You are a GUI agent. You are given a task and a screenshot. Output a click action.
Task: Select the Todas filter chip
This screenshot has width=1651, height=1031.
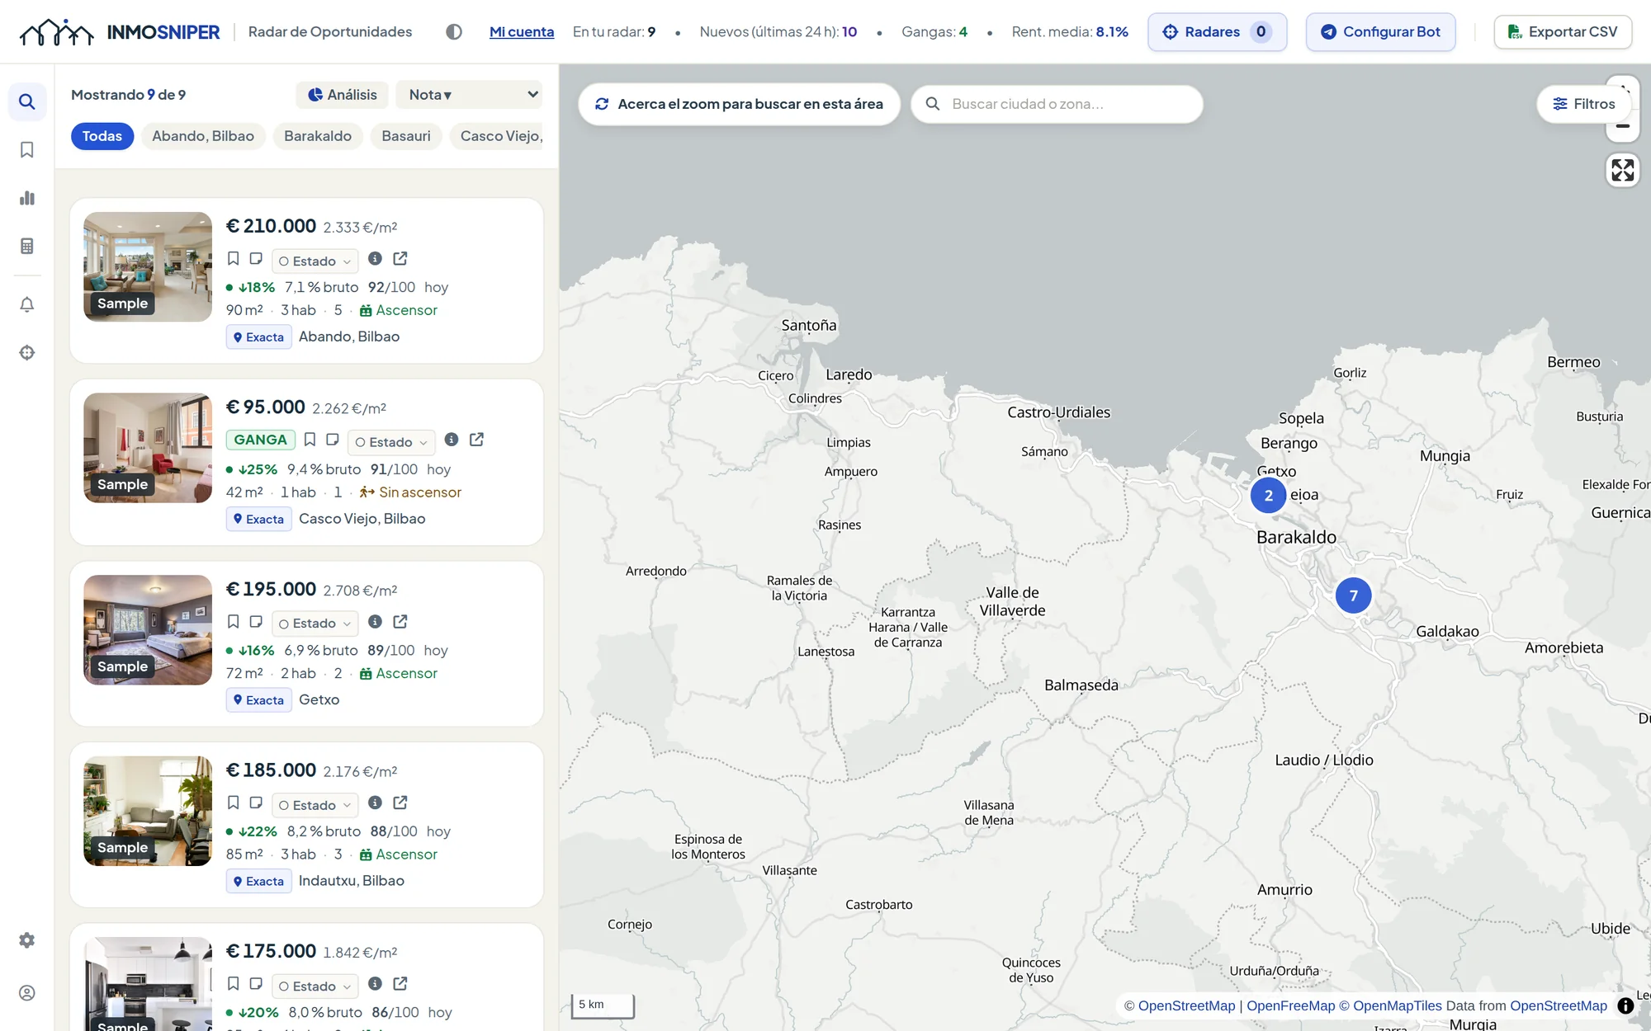pyautogui.click(x=102, y=136)
